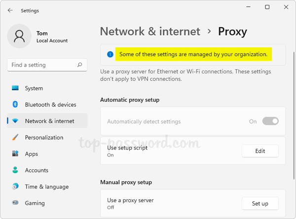Viewport: 296px width, 219px height.
Task: Edit the setup script
Action: (x=260, y=151)
